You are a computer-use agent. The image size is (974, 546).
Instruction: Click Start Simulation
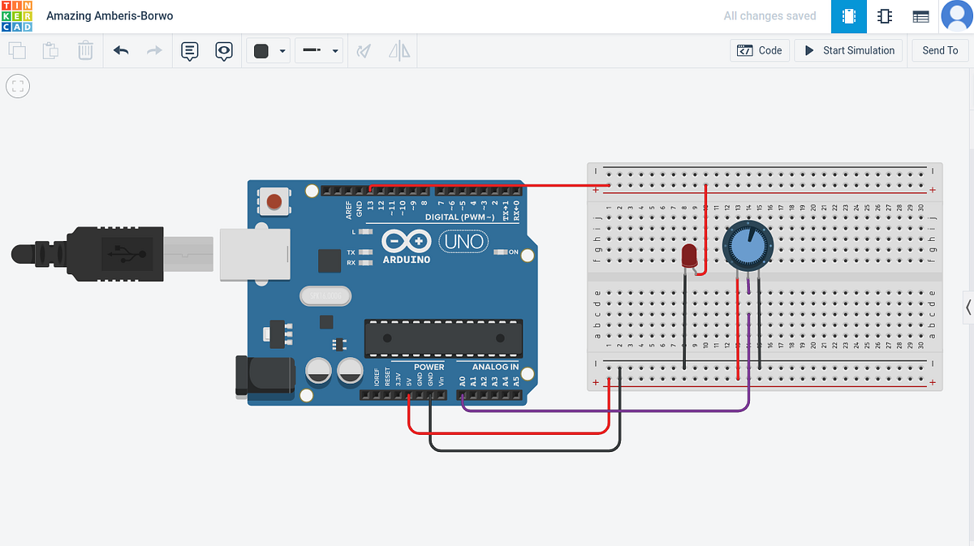[x=848, y=50]
